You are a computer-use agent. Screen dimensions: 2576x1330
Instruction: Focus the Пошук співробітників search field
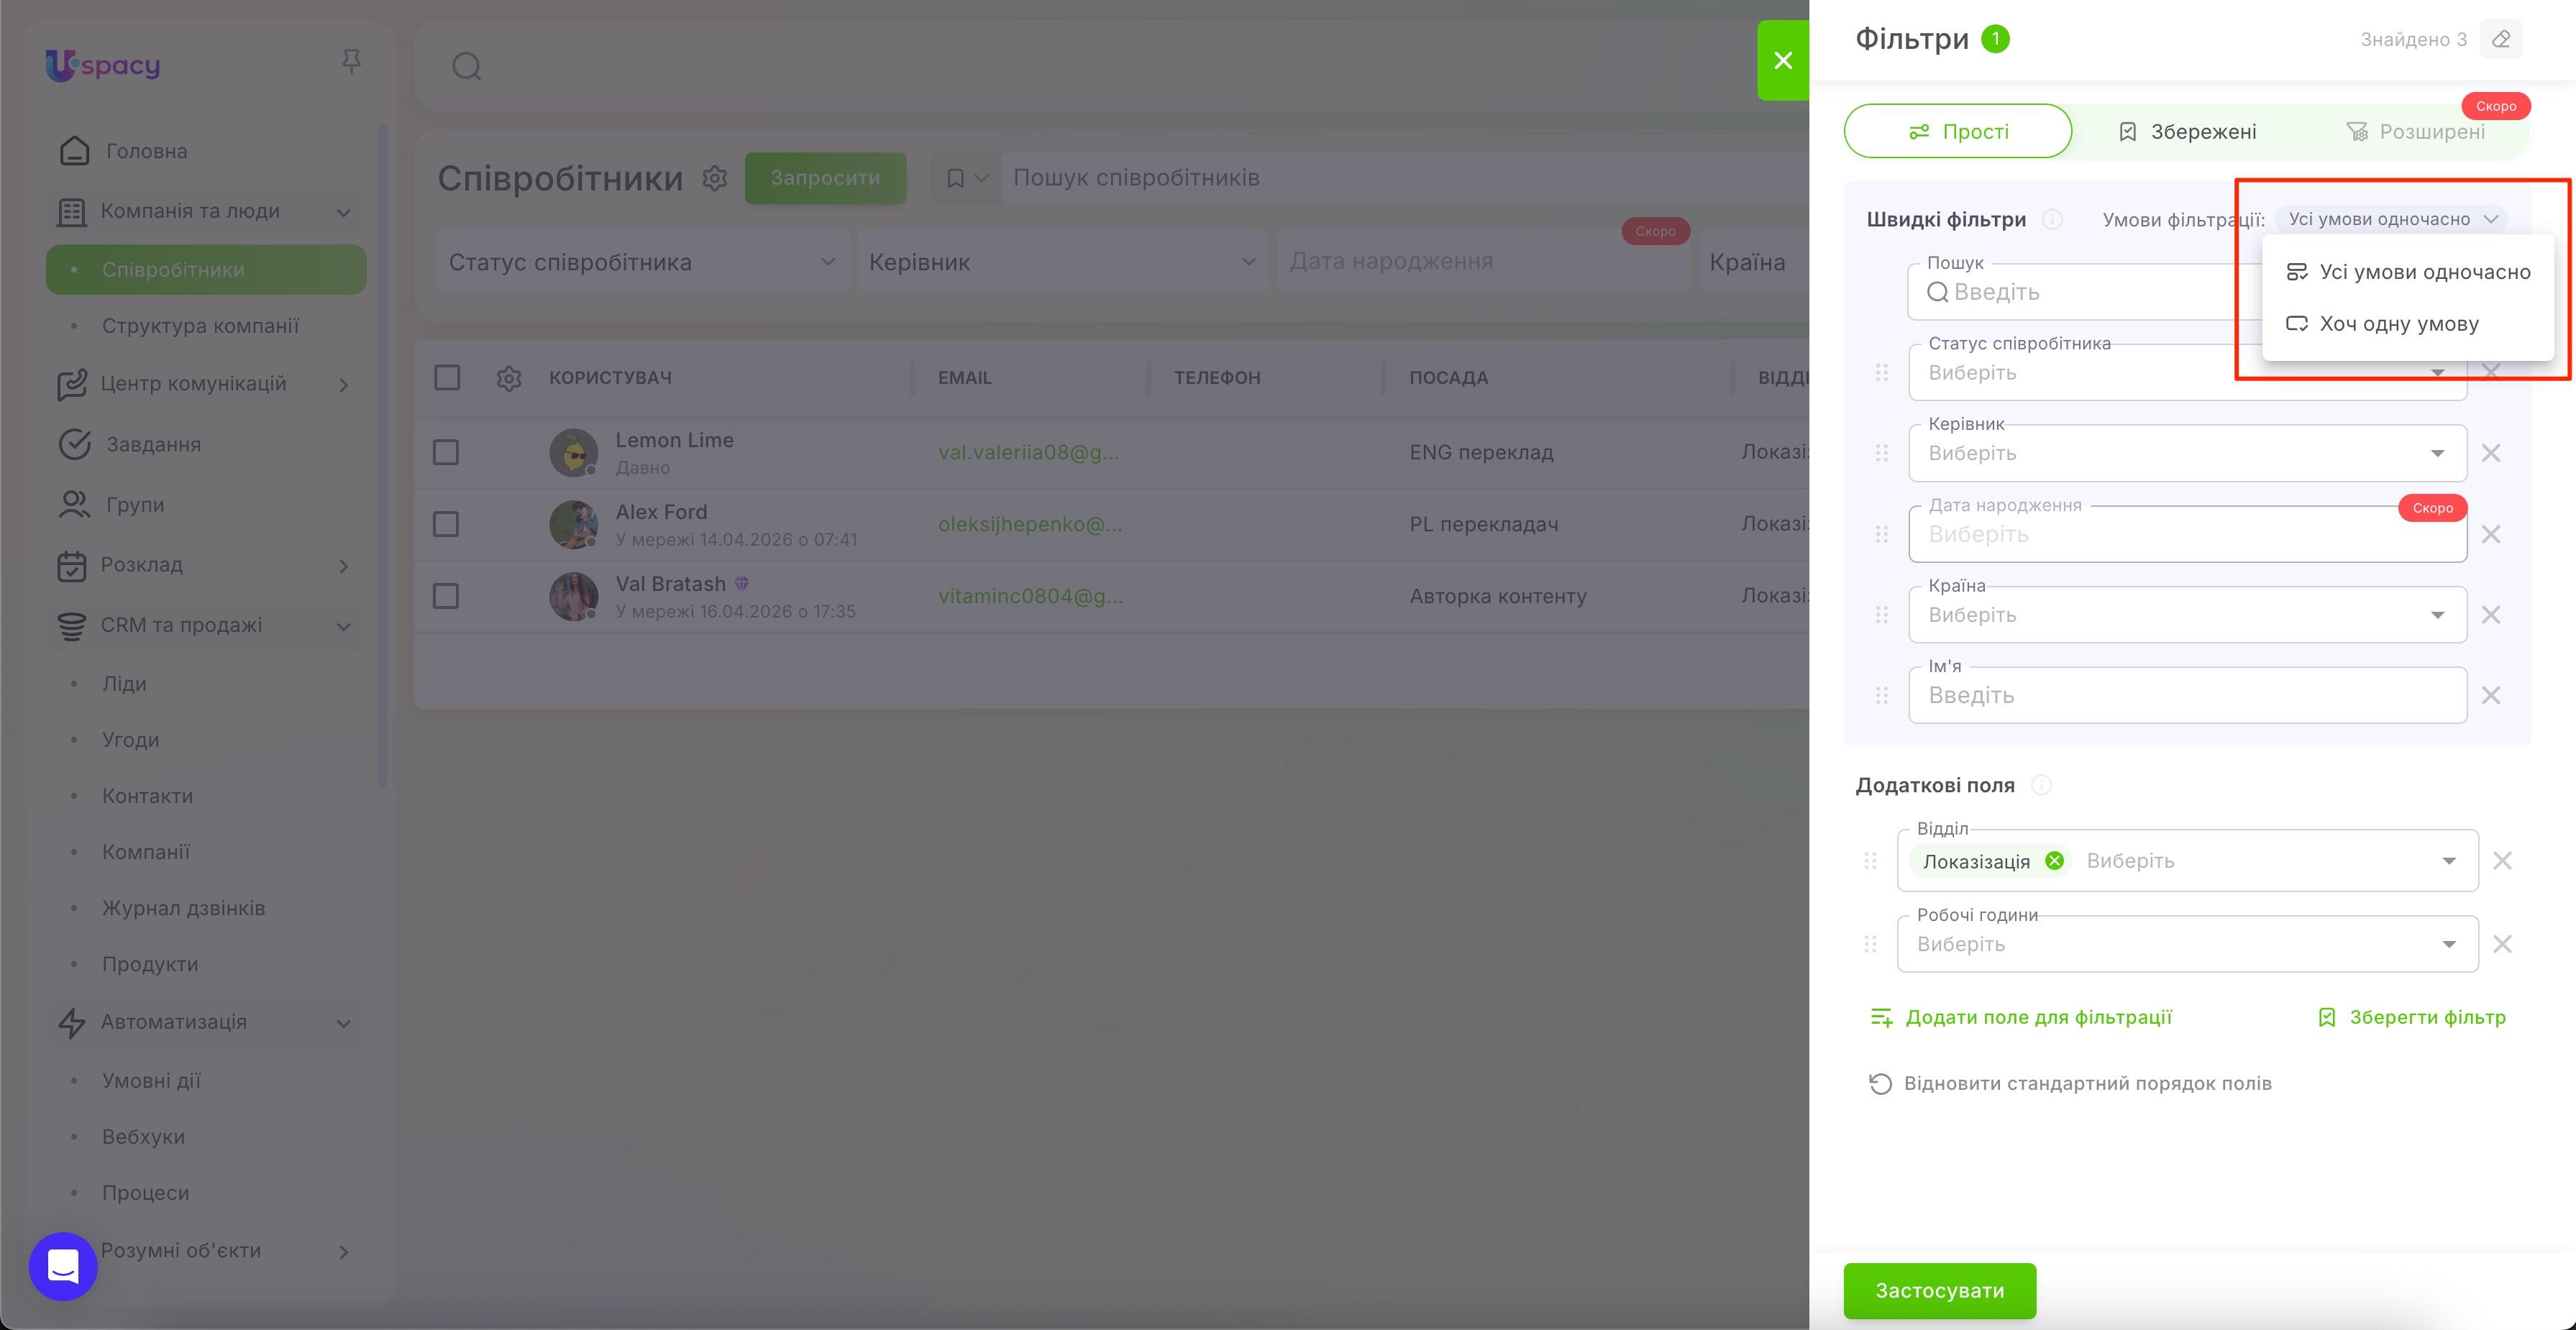point(1405,178)
